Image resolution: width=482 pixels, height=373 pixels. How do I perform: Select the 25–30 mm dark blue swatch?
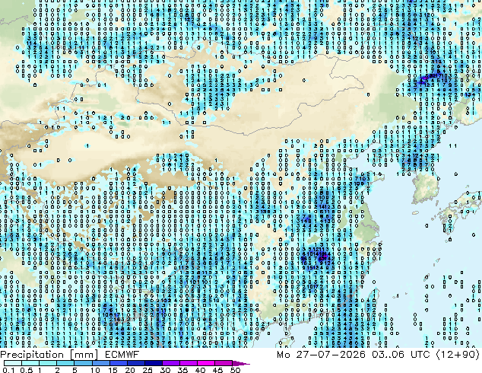pos(154,363)
